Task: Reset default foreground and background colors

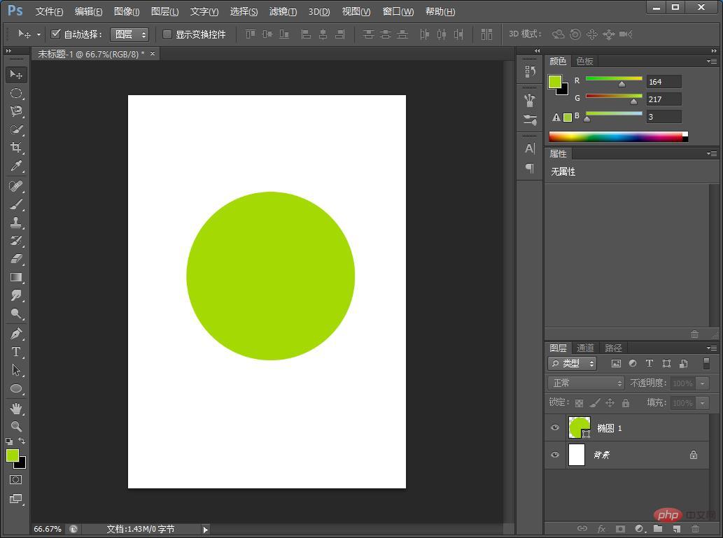Action: click(x=9, y=441)
